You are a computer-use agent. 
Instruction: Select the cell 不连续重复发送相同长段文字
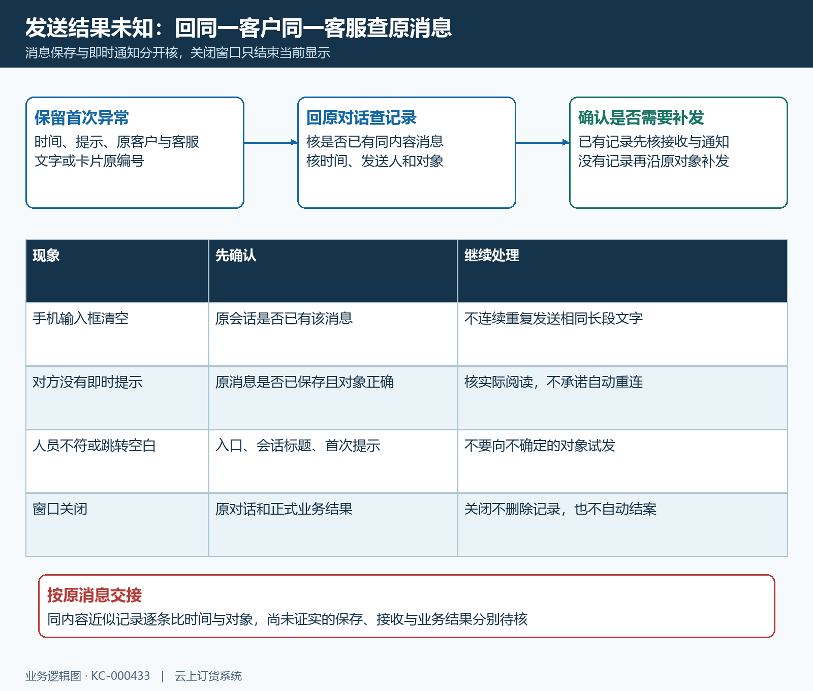click(x=622, y=334)
